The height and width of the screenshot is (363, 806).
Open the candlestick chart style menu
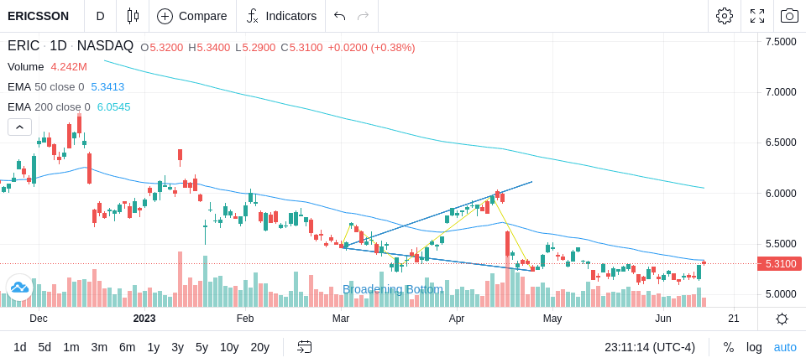coord(133,16)
